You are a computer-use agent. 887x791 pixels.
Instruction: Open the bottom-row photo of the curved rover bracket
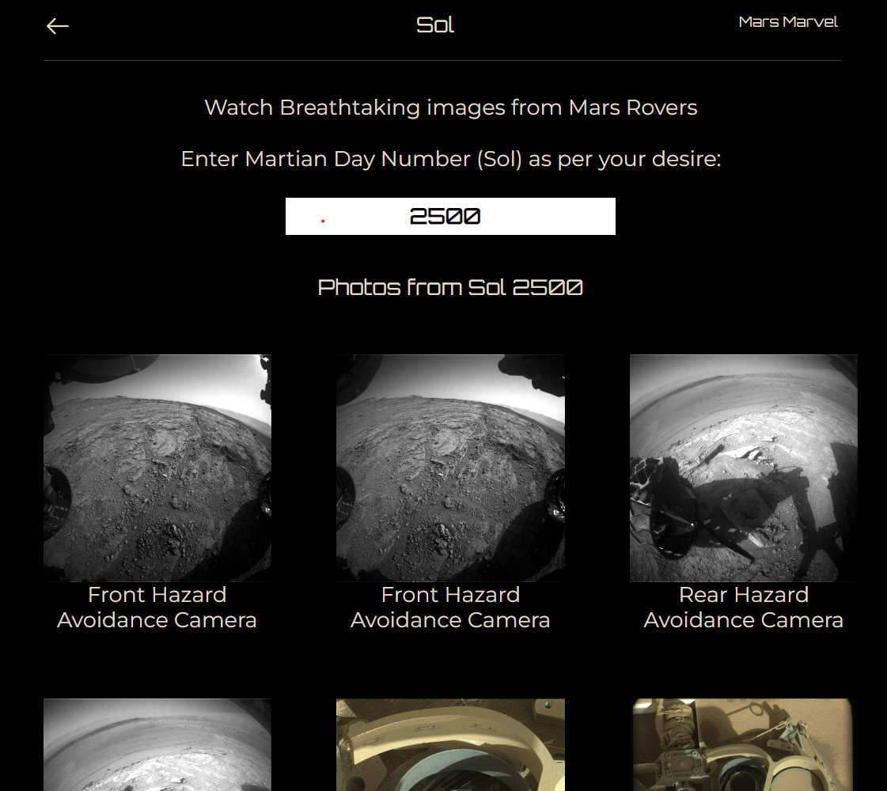[450, 744]
